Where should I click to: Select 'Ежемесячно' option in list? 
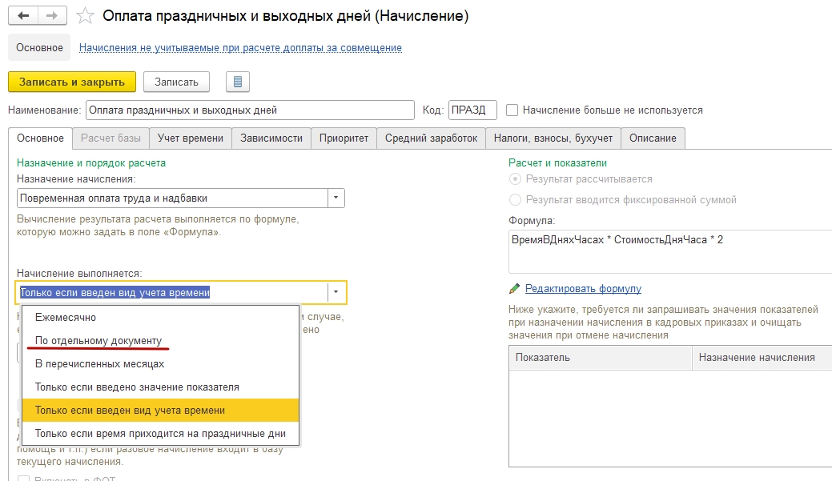click(x=66, y=318)
